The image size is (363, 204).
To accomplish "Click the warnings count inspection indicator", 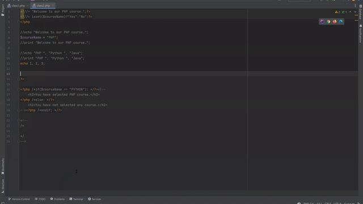I will [x=337, y=12].
